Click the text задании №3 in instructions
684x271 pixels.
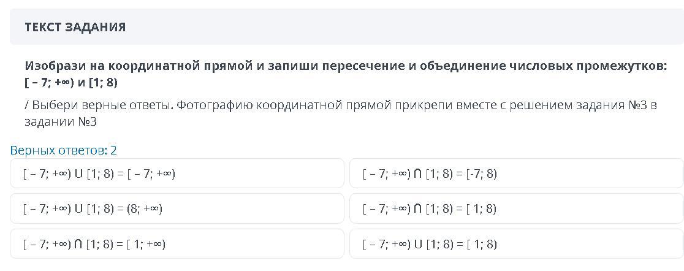61,122
